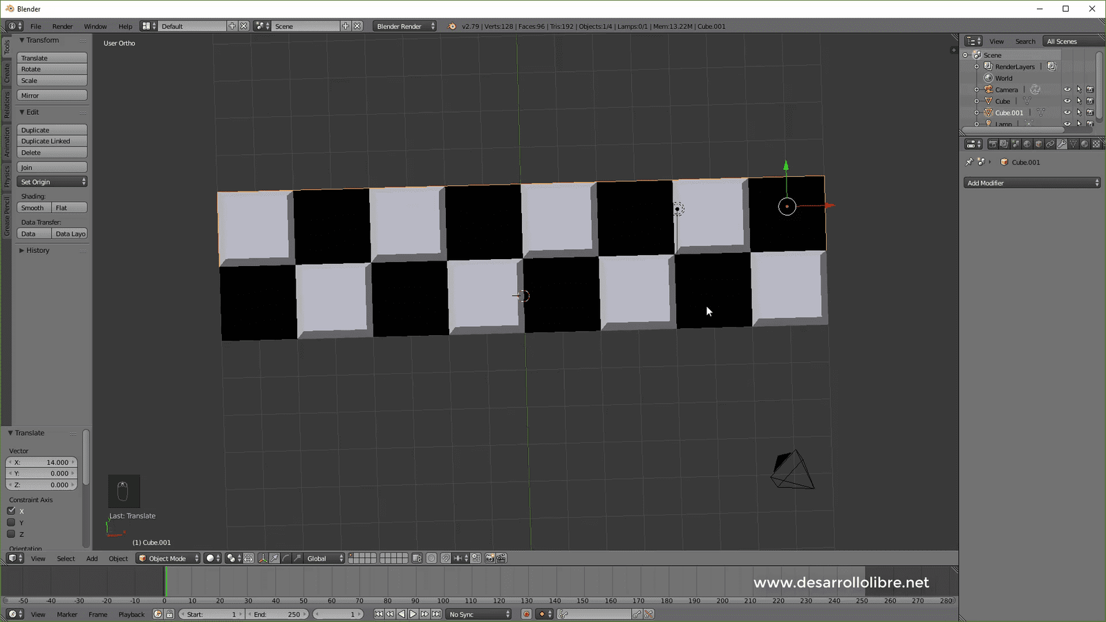Open the Render Layers properties tab
The image size is (1106, 622).
(1004, 144)
